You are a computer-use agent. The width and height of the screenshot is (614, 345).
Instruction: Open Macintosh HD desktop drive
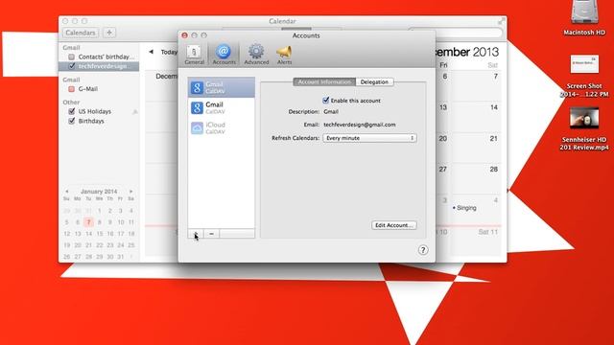coord(584,18)
